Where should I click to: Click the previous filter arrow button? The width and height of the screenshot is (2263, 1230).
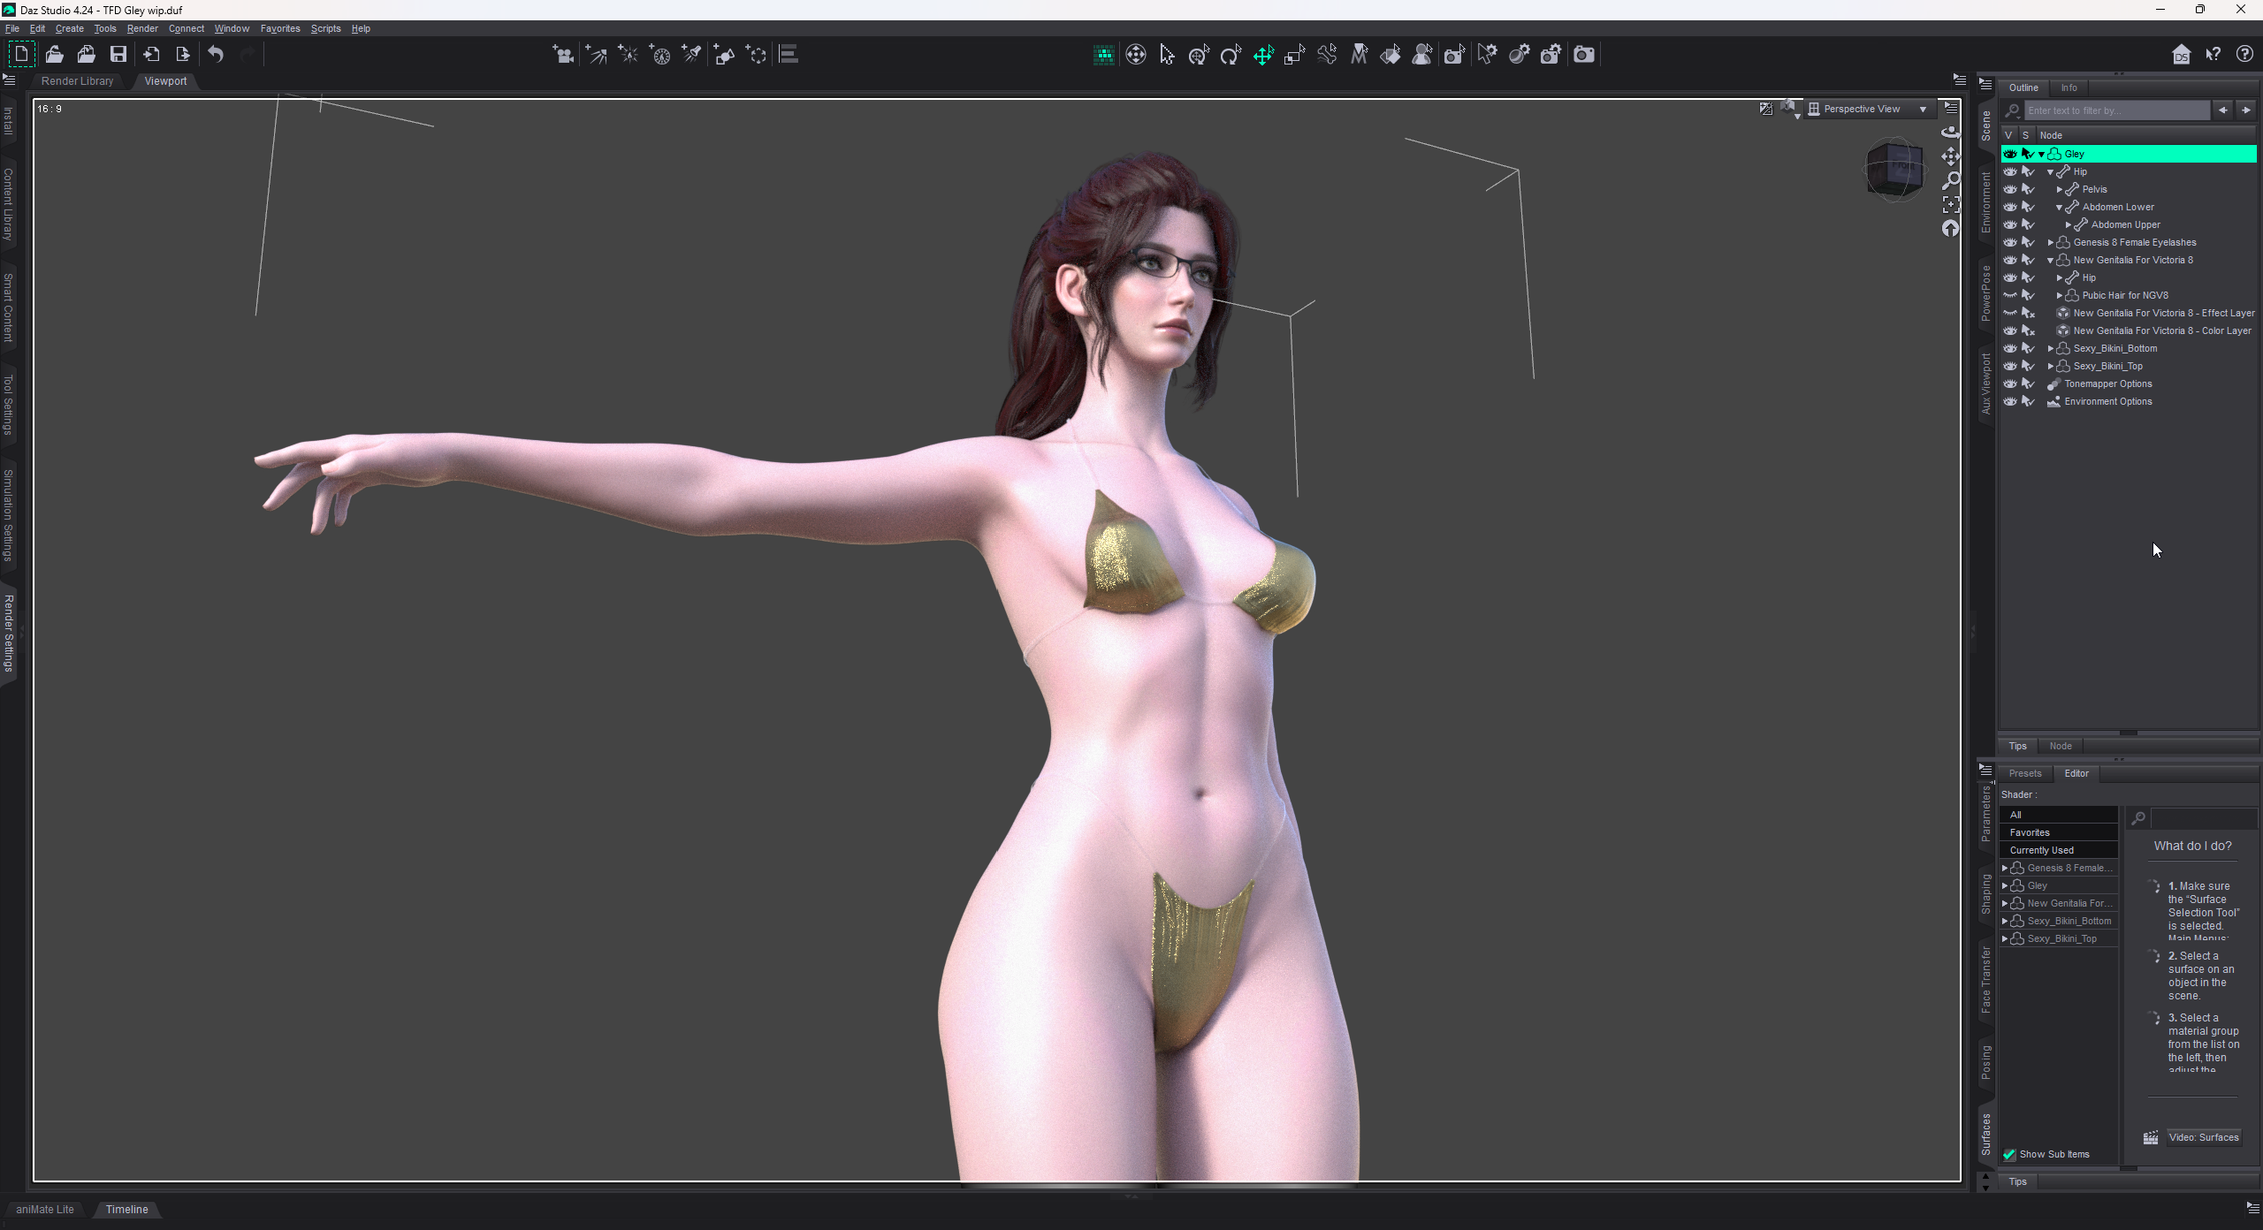pos(2222,110)
